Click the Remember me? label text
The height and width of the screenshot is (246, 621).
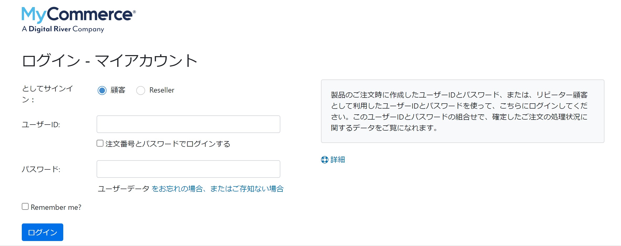pos(56,207)
